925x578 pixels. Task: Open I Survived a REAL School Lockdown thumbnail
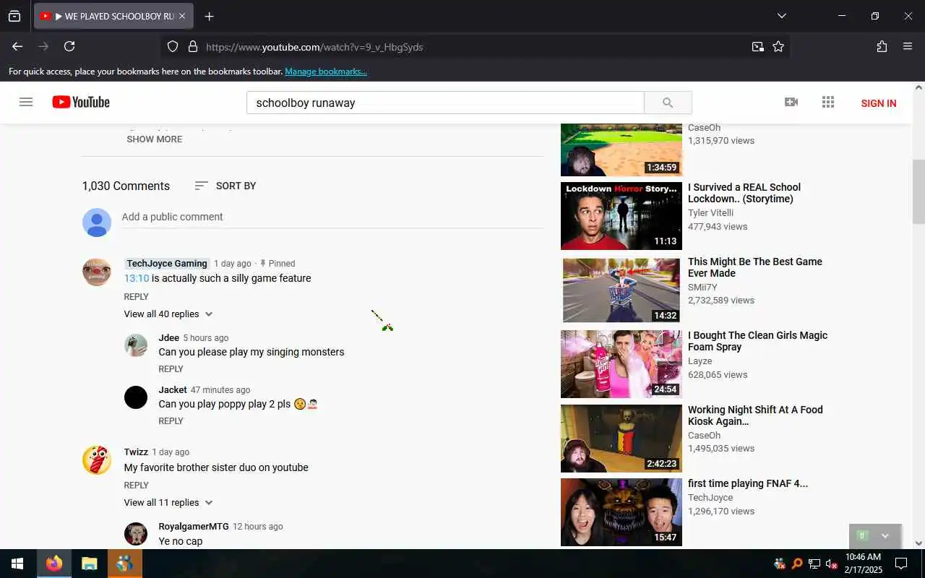coord(621,216)
